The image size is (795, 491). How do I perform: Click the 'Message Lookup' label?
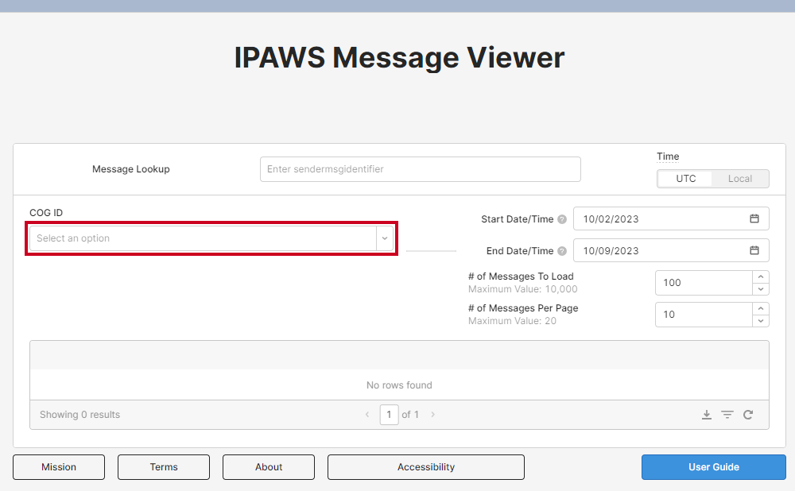tap(131, 169)
